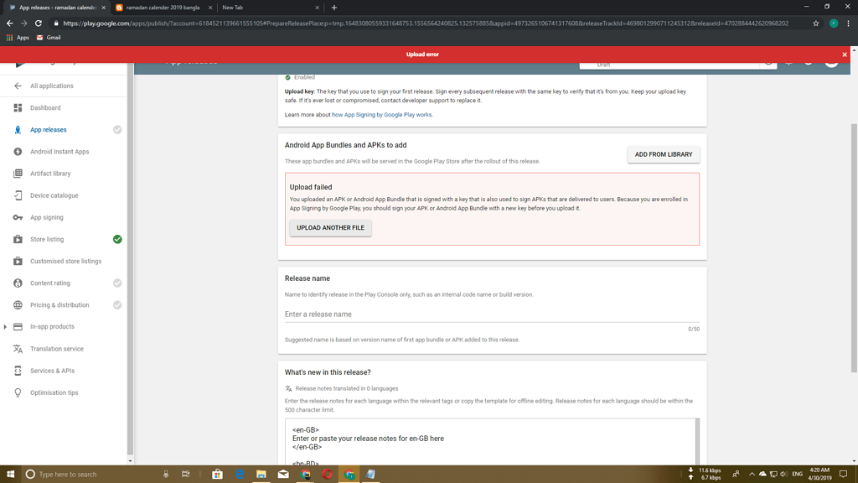Click UPLOAD ANOTHER FILE button
The width and height of the screenshot is (858, 483).
[x=330, y=228]
